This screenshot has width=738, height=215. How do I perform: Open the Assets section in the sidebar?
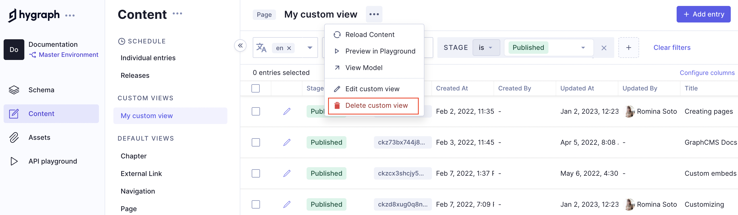tap(39, 137)
